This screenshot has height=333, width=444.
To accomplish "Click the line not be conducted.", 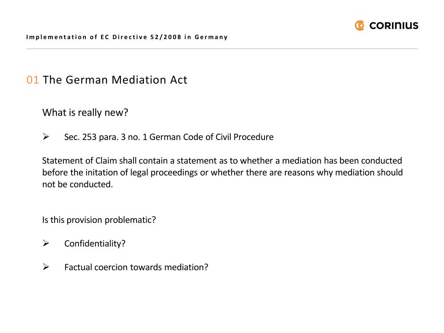I will (x=77, y=184).
